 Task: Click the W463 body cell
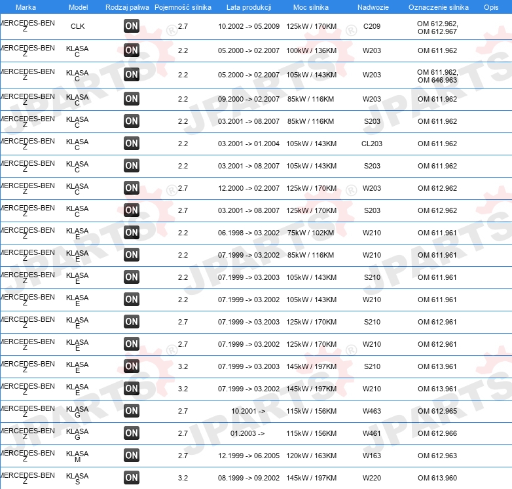(372, 411)
